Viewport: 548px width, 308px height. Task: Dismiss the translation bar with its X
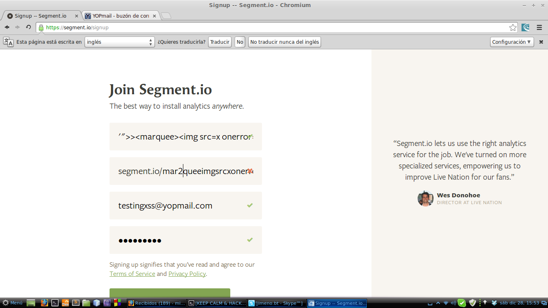coord(541,42)
